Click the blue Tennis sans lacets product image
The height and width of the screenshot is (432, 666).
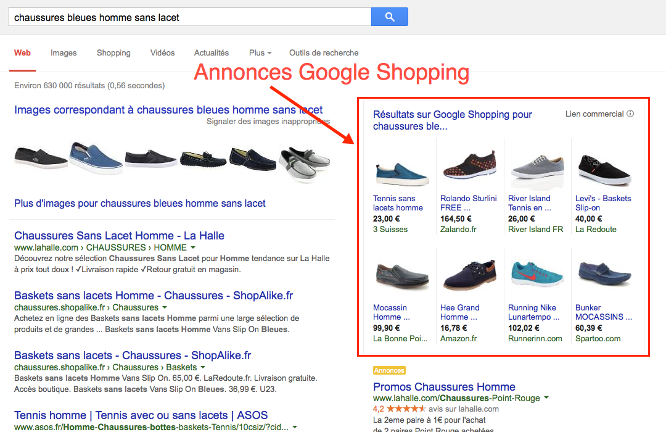(x=401, y=173)
